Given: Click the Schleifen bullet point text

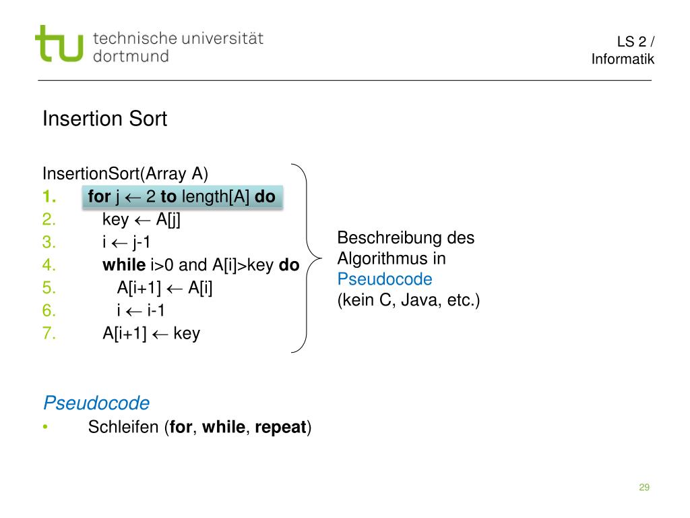Looking at the screenshot, I should coord(199,427).
